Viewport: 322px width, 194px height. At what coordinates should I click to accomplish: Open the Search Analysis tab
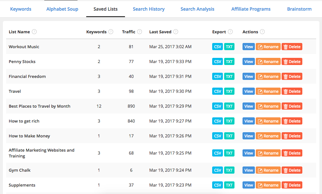tap(197, 9)
